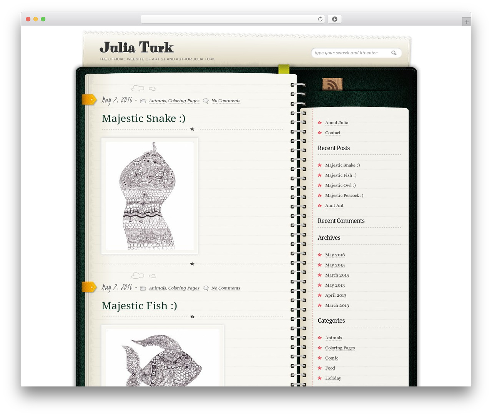This screenshot has height=416, width=492.
Task: Open the RSS feed icon
Action: point(332,84)
